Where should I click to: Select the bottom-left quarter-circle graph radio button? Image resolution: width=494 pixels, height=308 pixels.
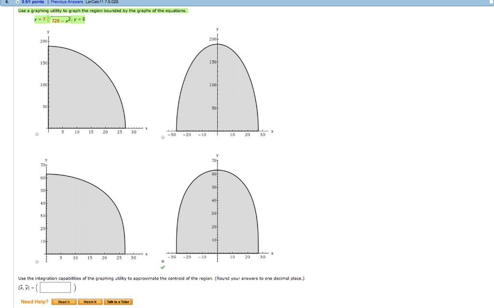pos(36,261)
